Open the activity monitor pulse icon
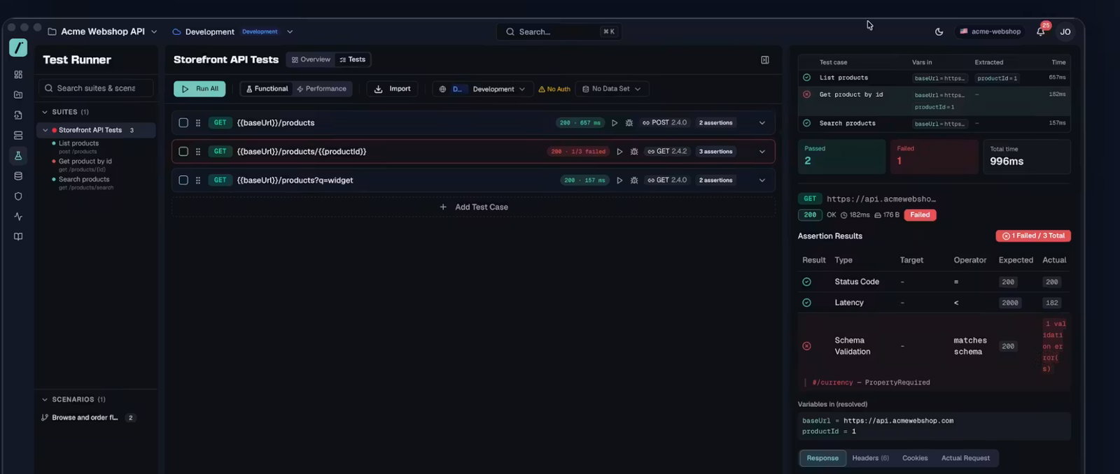 (x=18, y=217)
